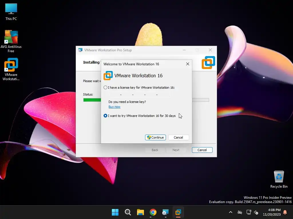Switch to VMware Workstation taskbar icon
Screen dimensions: 293x219
click(178, 212)
